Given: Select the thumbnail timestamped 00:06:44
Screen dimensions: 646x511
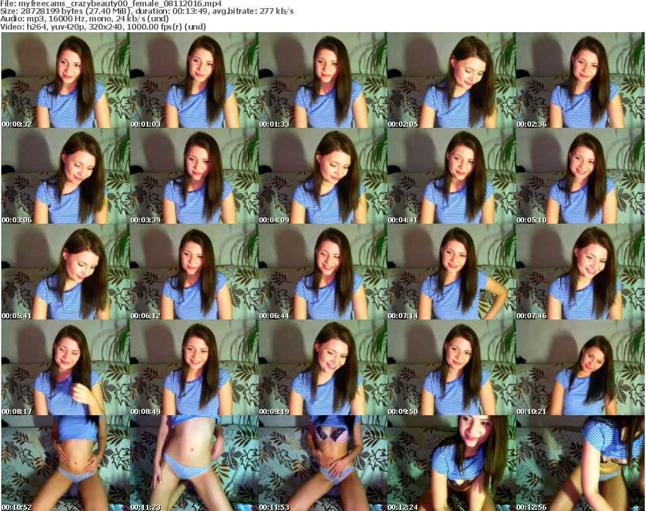Looking at the screenshot, I should coord(322,272).
